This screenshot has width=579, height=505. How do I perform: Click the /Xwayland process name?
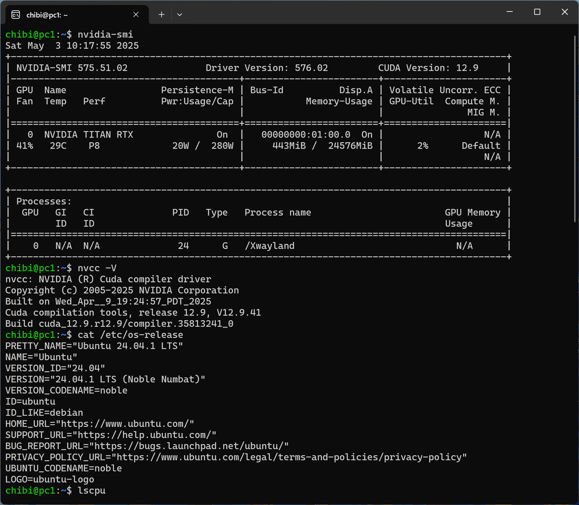pos(269,246)
